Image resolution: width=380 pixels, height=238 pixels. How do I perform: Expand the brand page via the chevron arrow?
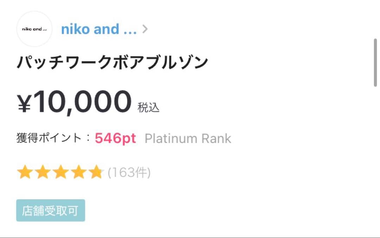point(145,29)
